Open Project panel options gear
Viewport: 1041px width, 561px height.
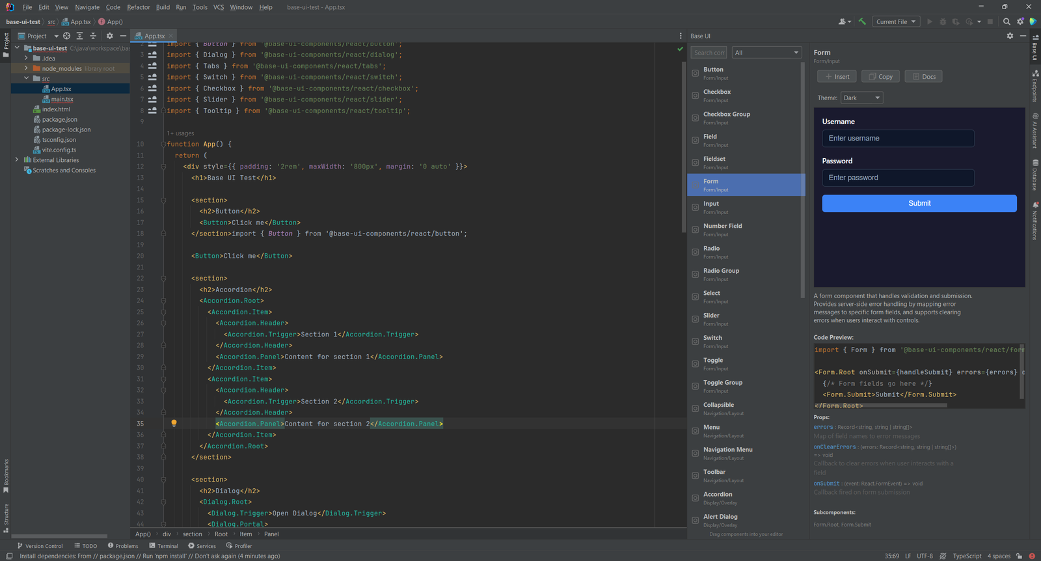point(109,36)
